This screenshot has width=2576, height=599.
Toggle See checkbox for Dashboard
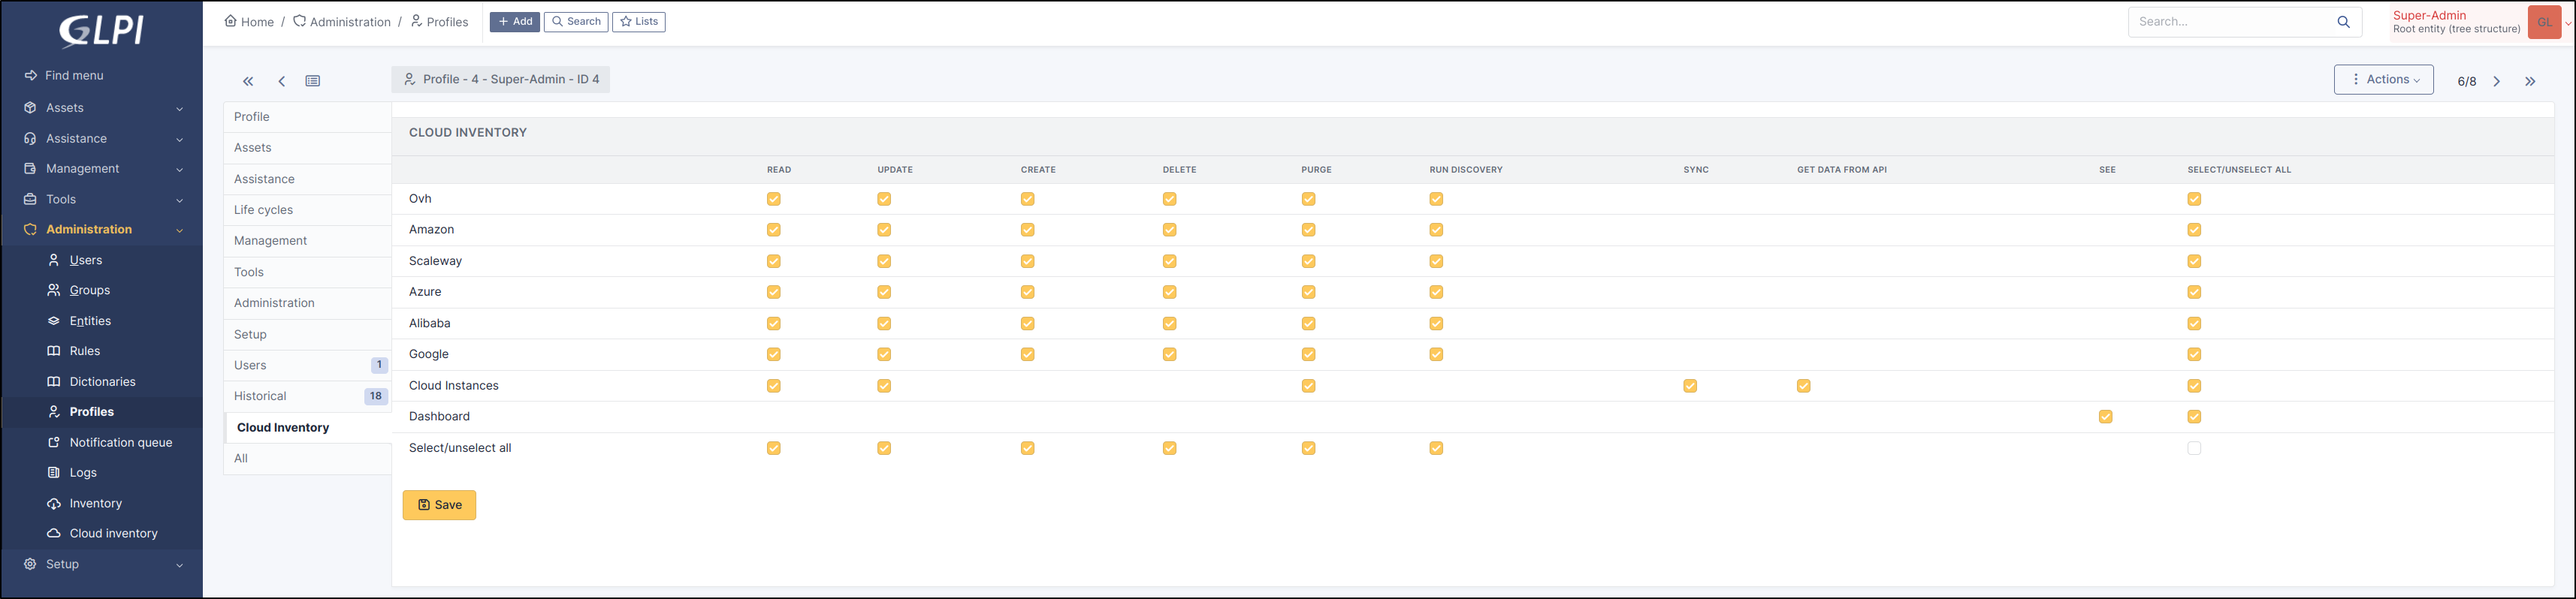point(2105,417)
